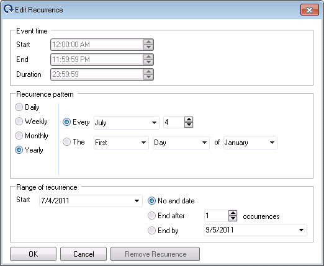Decrease End after occurrences with down arrow
The image size is (324, 266).
[233, 218]
